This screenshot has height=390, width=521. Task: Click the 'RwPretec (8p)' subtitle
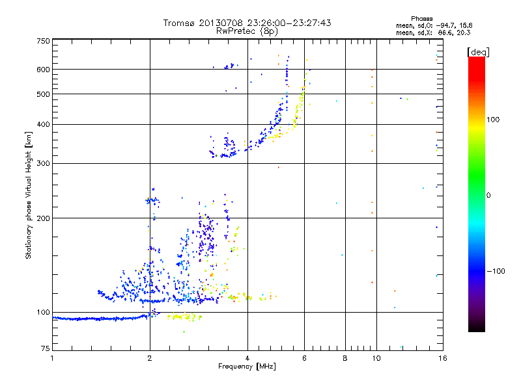[247, 31]
